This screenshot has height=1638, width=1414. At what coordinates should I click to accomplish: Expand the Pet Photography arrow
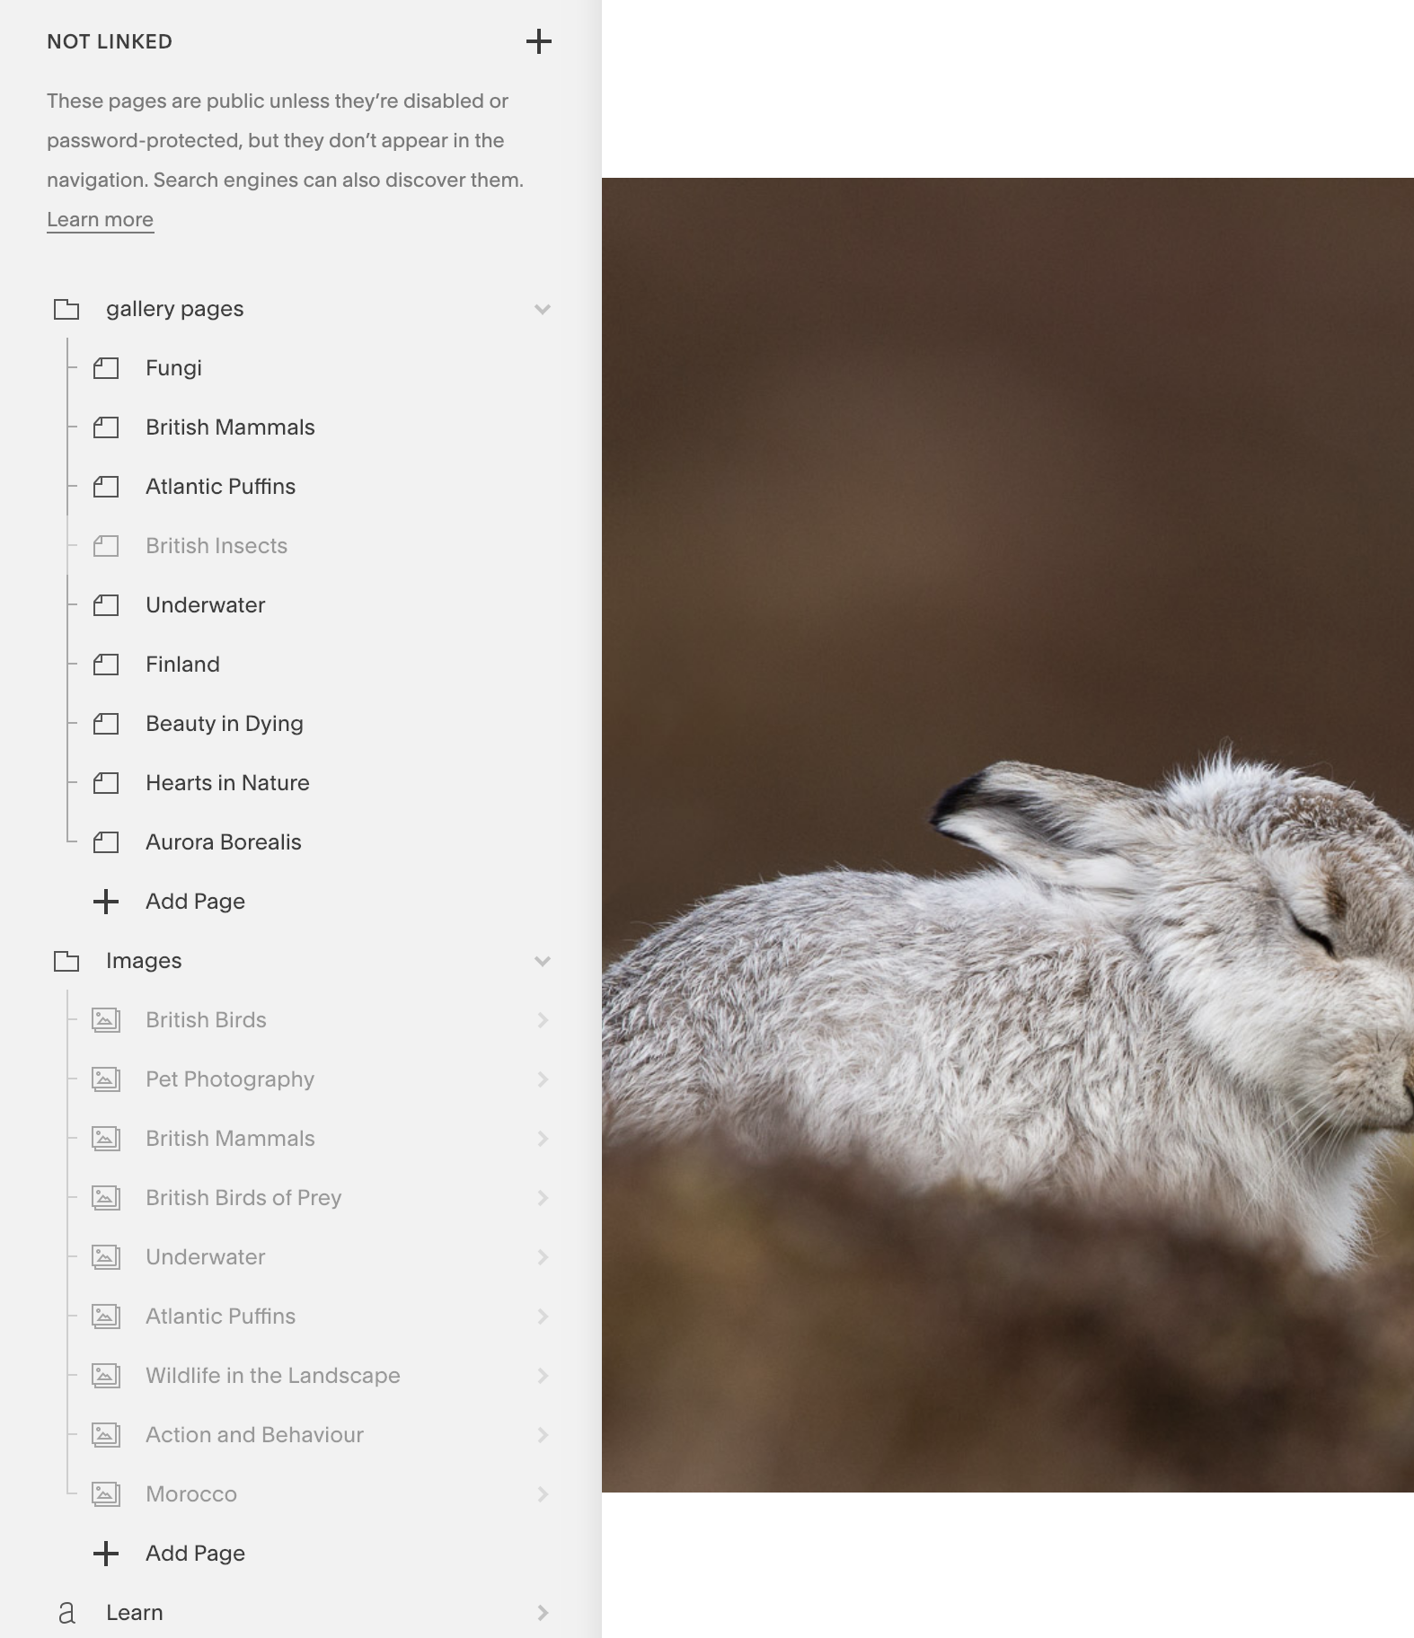coord(543,1079)
